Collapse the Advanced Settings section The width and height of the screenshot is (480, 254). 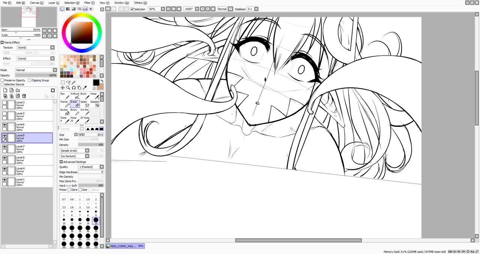coord(61,162)
